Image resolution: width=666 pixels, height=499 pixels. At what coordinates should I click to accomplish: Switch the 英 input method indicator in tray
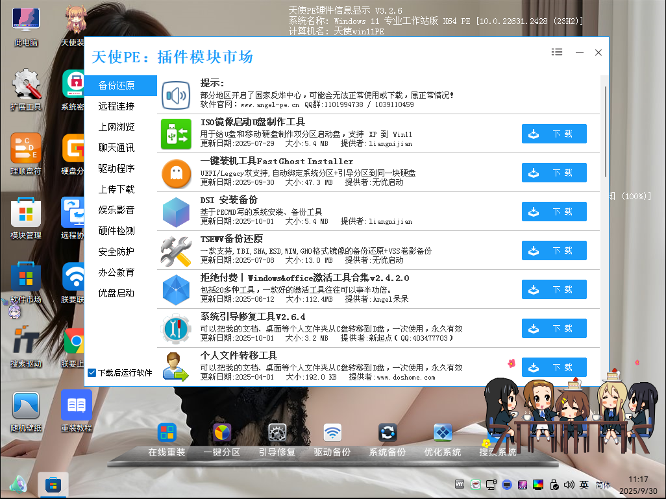point(584,485)
